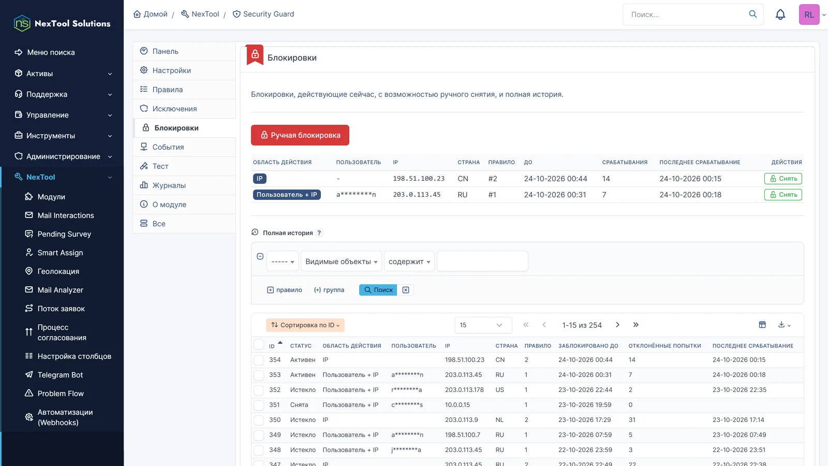Open the Исключения tab
This screenshot has height=466, width=828.
click(x=184, y=109)
